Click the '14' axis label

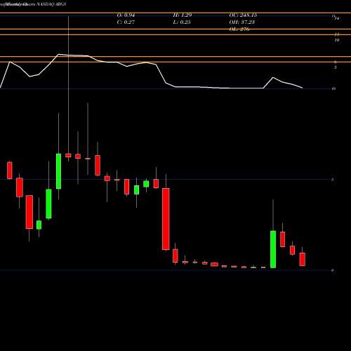click(x=337, y=18)
